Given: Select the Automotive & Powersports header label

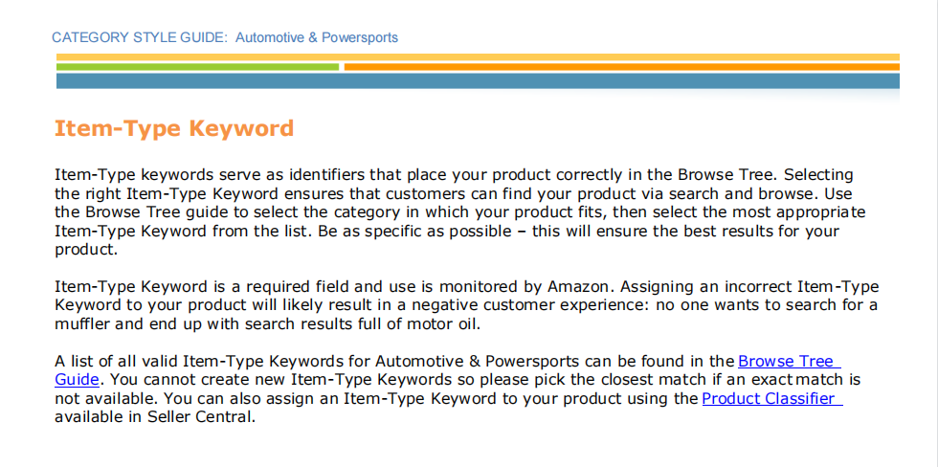Looking at the screenshot, I should click(x=317, y=37).
